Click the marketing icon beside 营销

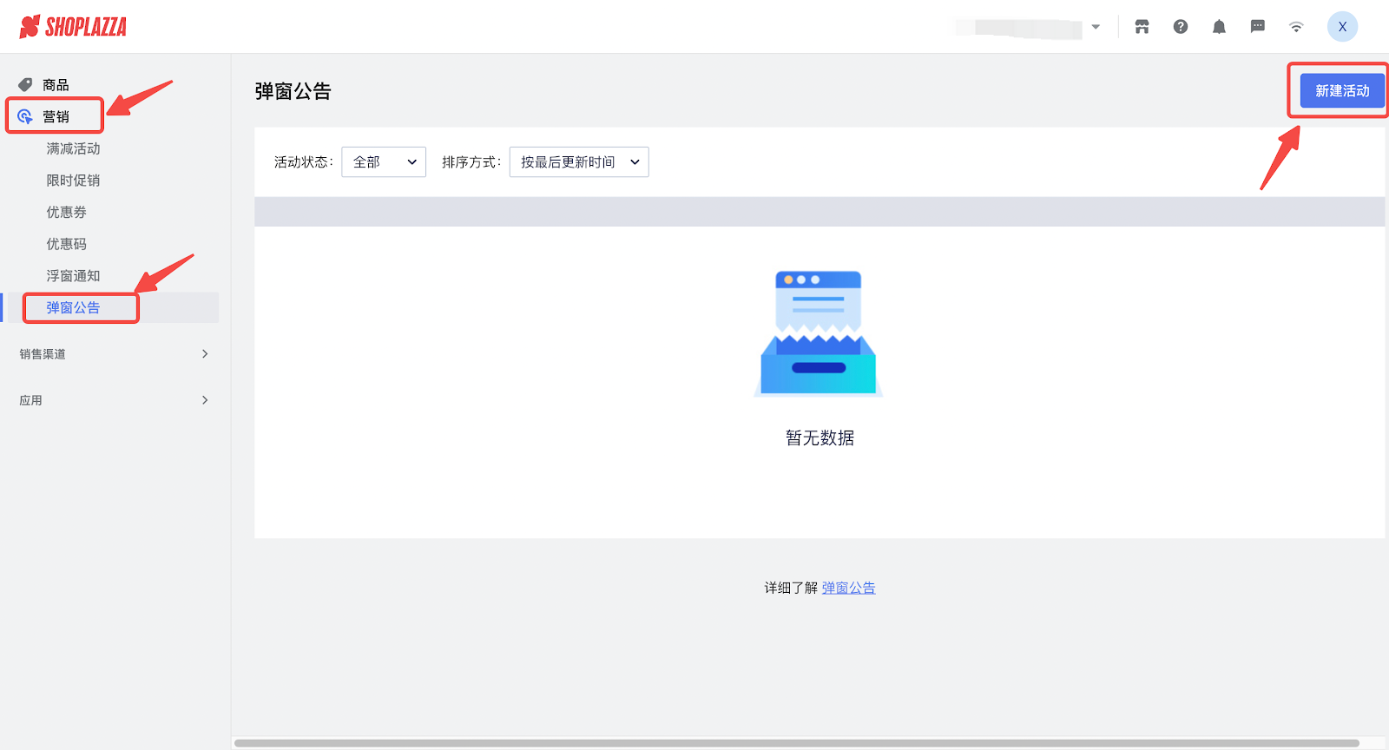point(25,116)
